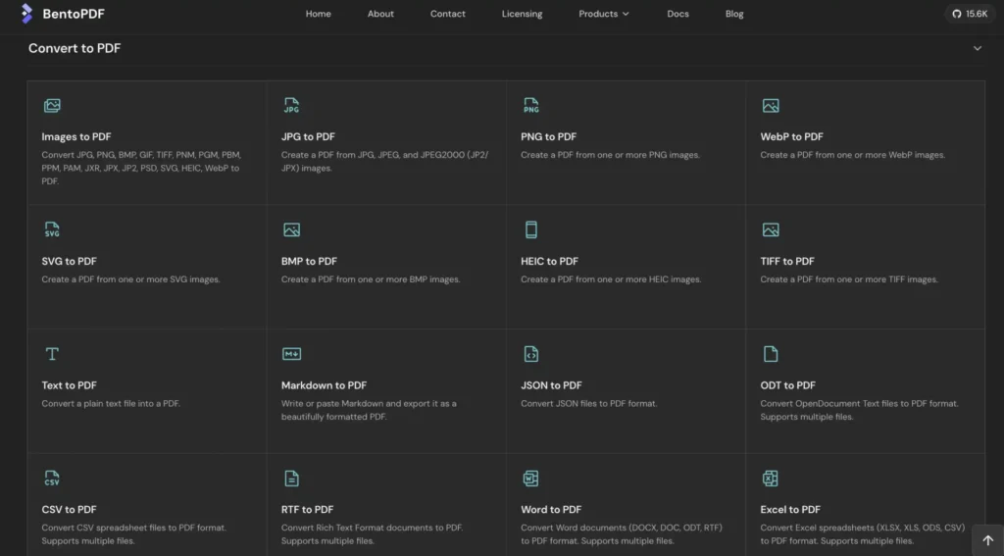Click the WebP to PDF icon
Screen dimensions: 1004x556
pyautogui.click(x=771, y=106)
